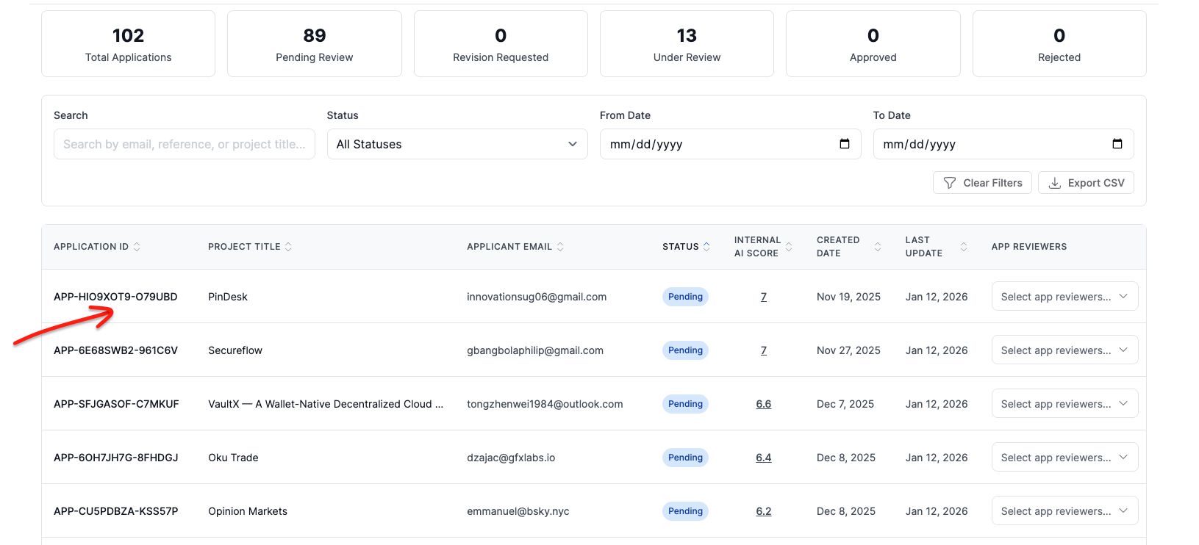Click the 6.4 score for Oku Trade

pyautogui.click(x=763, y=458)
